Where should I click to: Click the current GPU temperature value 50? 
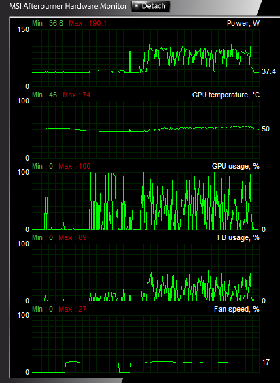266,129
